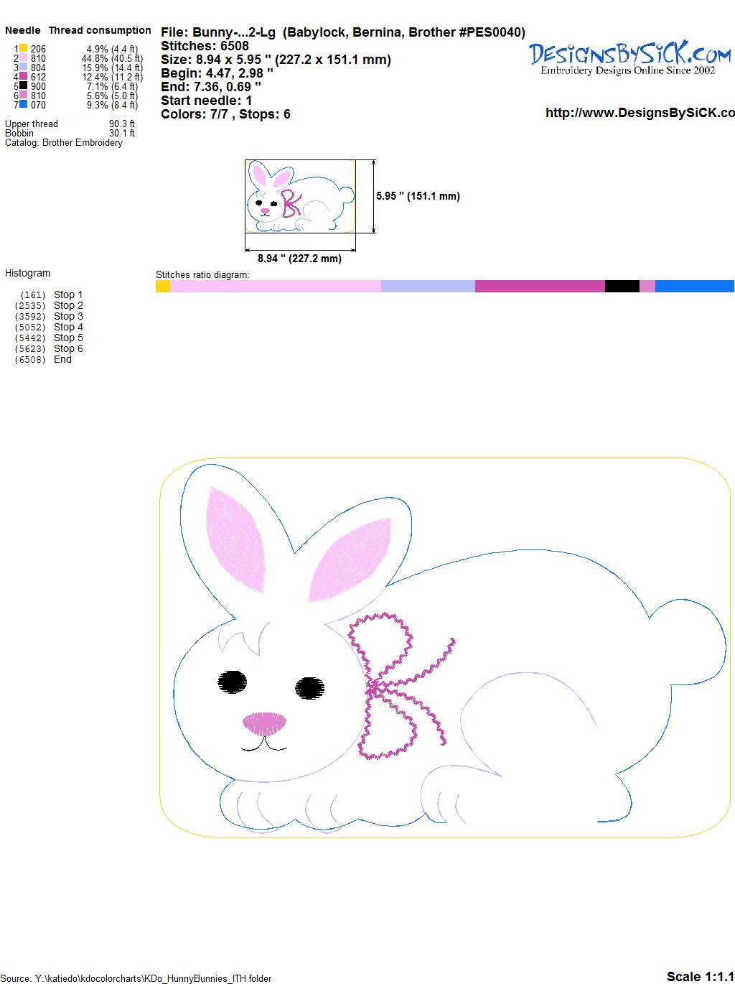Select Stop 4 in the histogram list

pyautogui.click(x=68, y=327)
